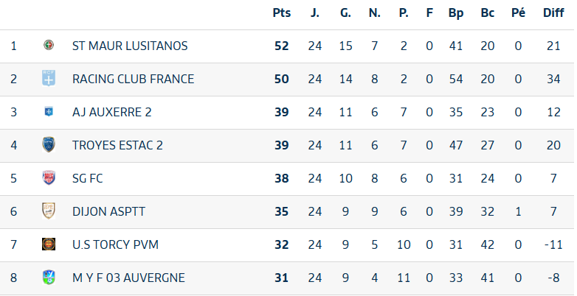
Task: Click the Bp goals-for column header
Action: click(455, 13)
